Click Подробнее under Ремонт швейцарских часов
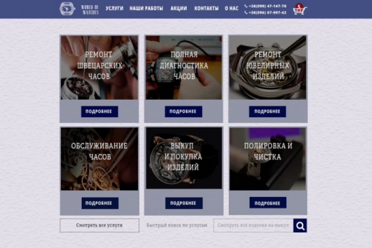 pos(99,112)
